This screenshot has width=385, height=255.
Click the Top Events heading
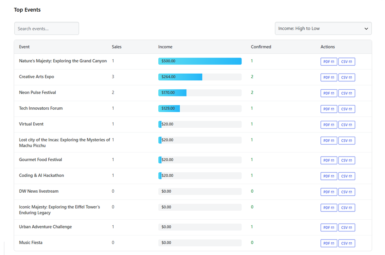pos(27,10)
